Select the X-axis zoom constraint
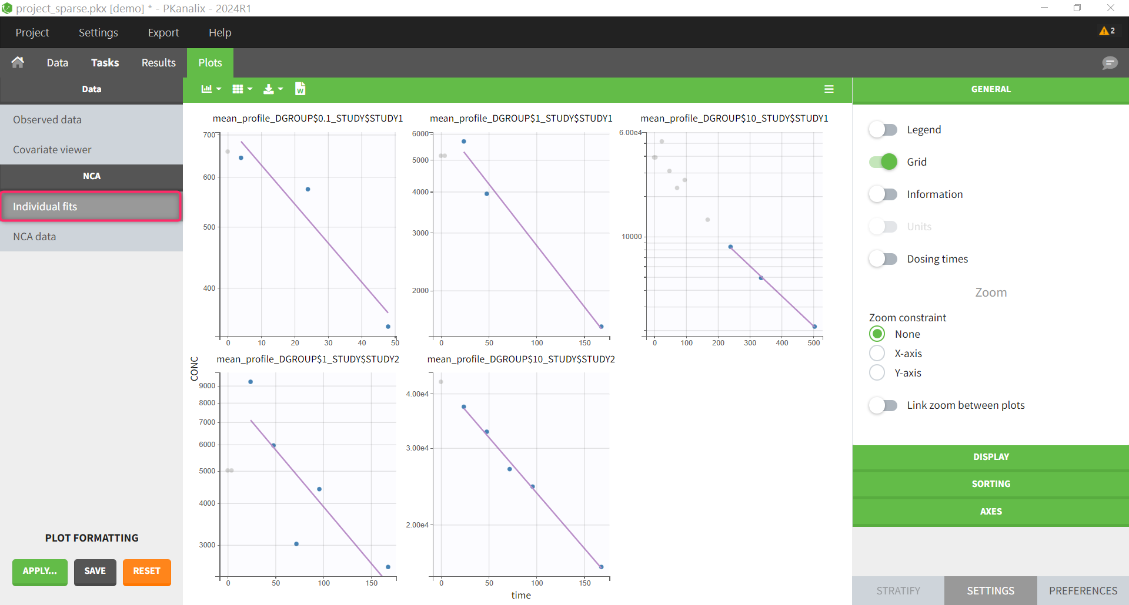This screenshot has height=605, width=1129. coord(877,354)
